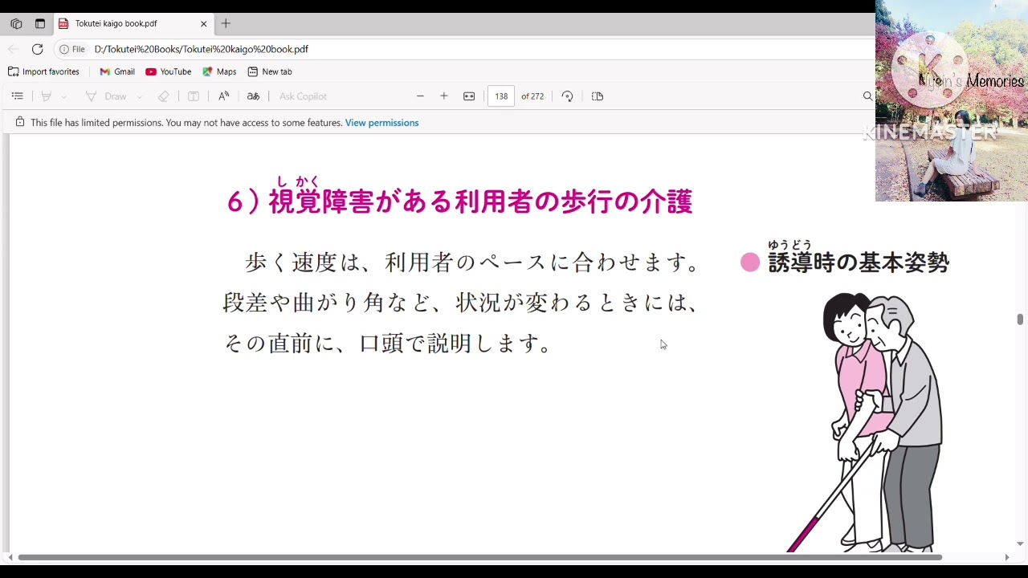This screenshot has height=578, width=1028.
Task: Open Import favorites bookmark
Action: click(43, 71)
